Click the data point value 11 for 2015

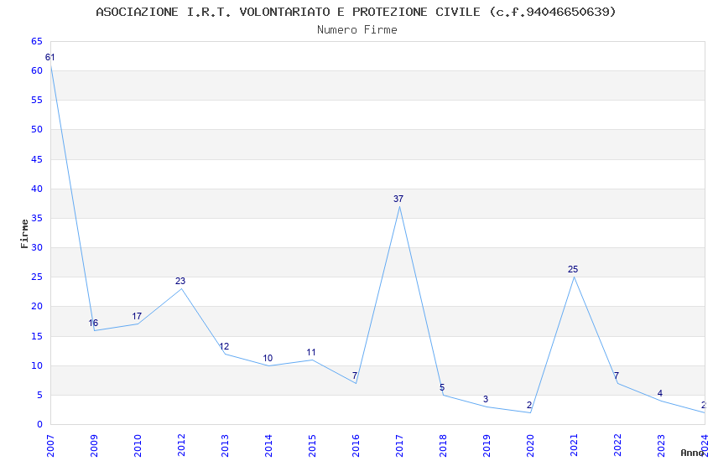coord(311,352)
